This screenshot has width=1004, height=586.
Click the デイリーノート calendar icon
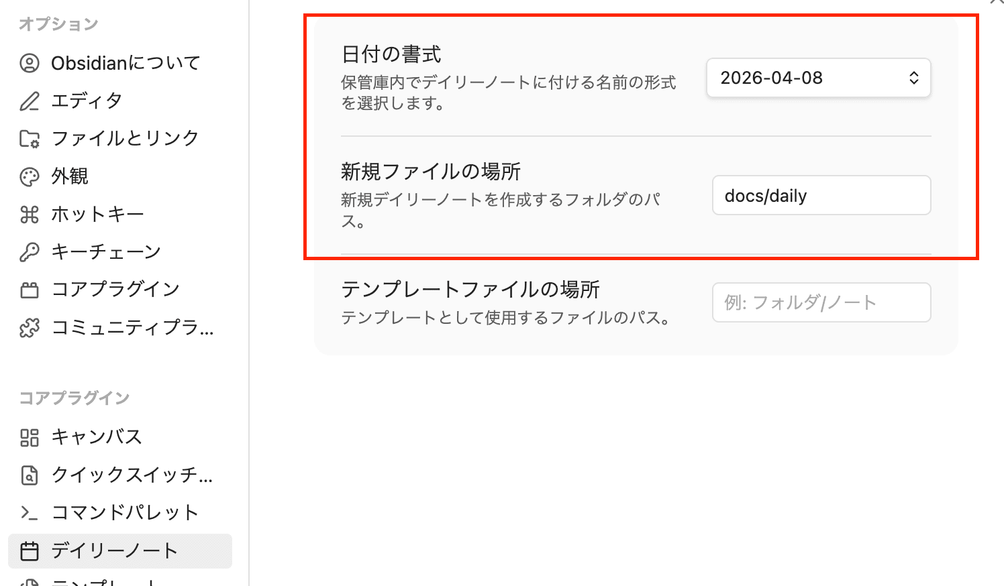(x=30, y=549)
